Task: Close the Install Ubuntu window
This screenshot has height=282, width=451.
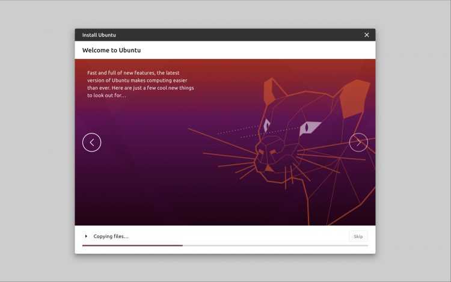Action: click(x=366, y=35)
